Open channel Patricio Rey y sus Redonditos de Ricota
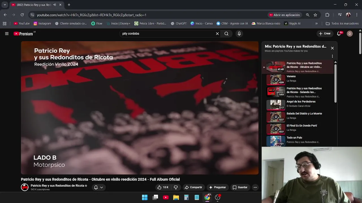The width and height of the screenshot is (362, 203). tap(57, 186)
